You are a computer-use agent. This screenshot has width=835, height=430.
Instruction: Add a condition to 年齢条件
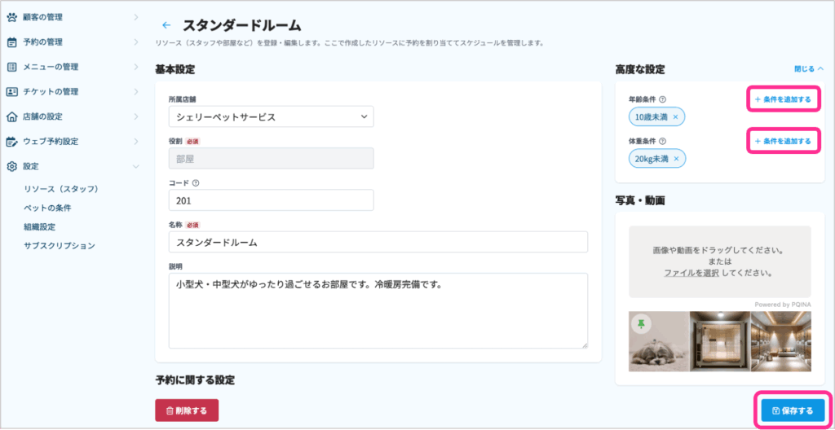(783, 99)
